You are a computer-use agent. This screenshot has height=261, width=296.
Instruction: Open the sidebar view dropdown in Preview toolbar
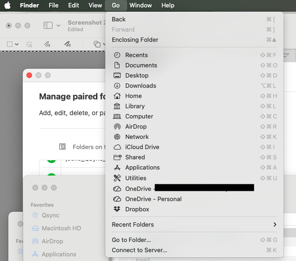click(52, 26)
